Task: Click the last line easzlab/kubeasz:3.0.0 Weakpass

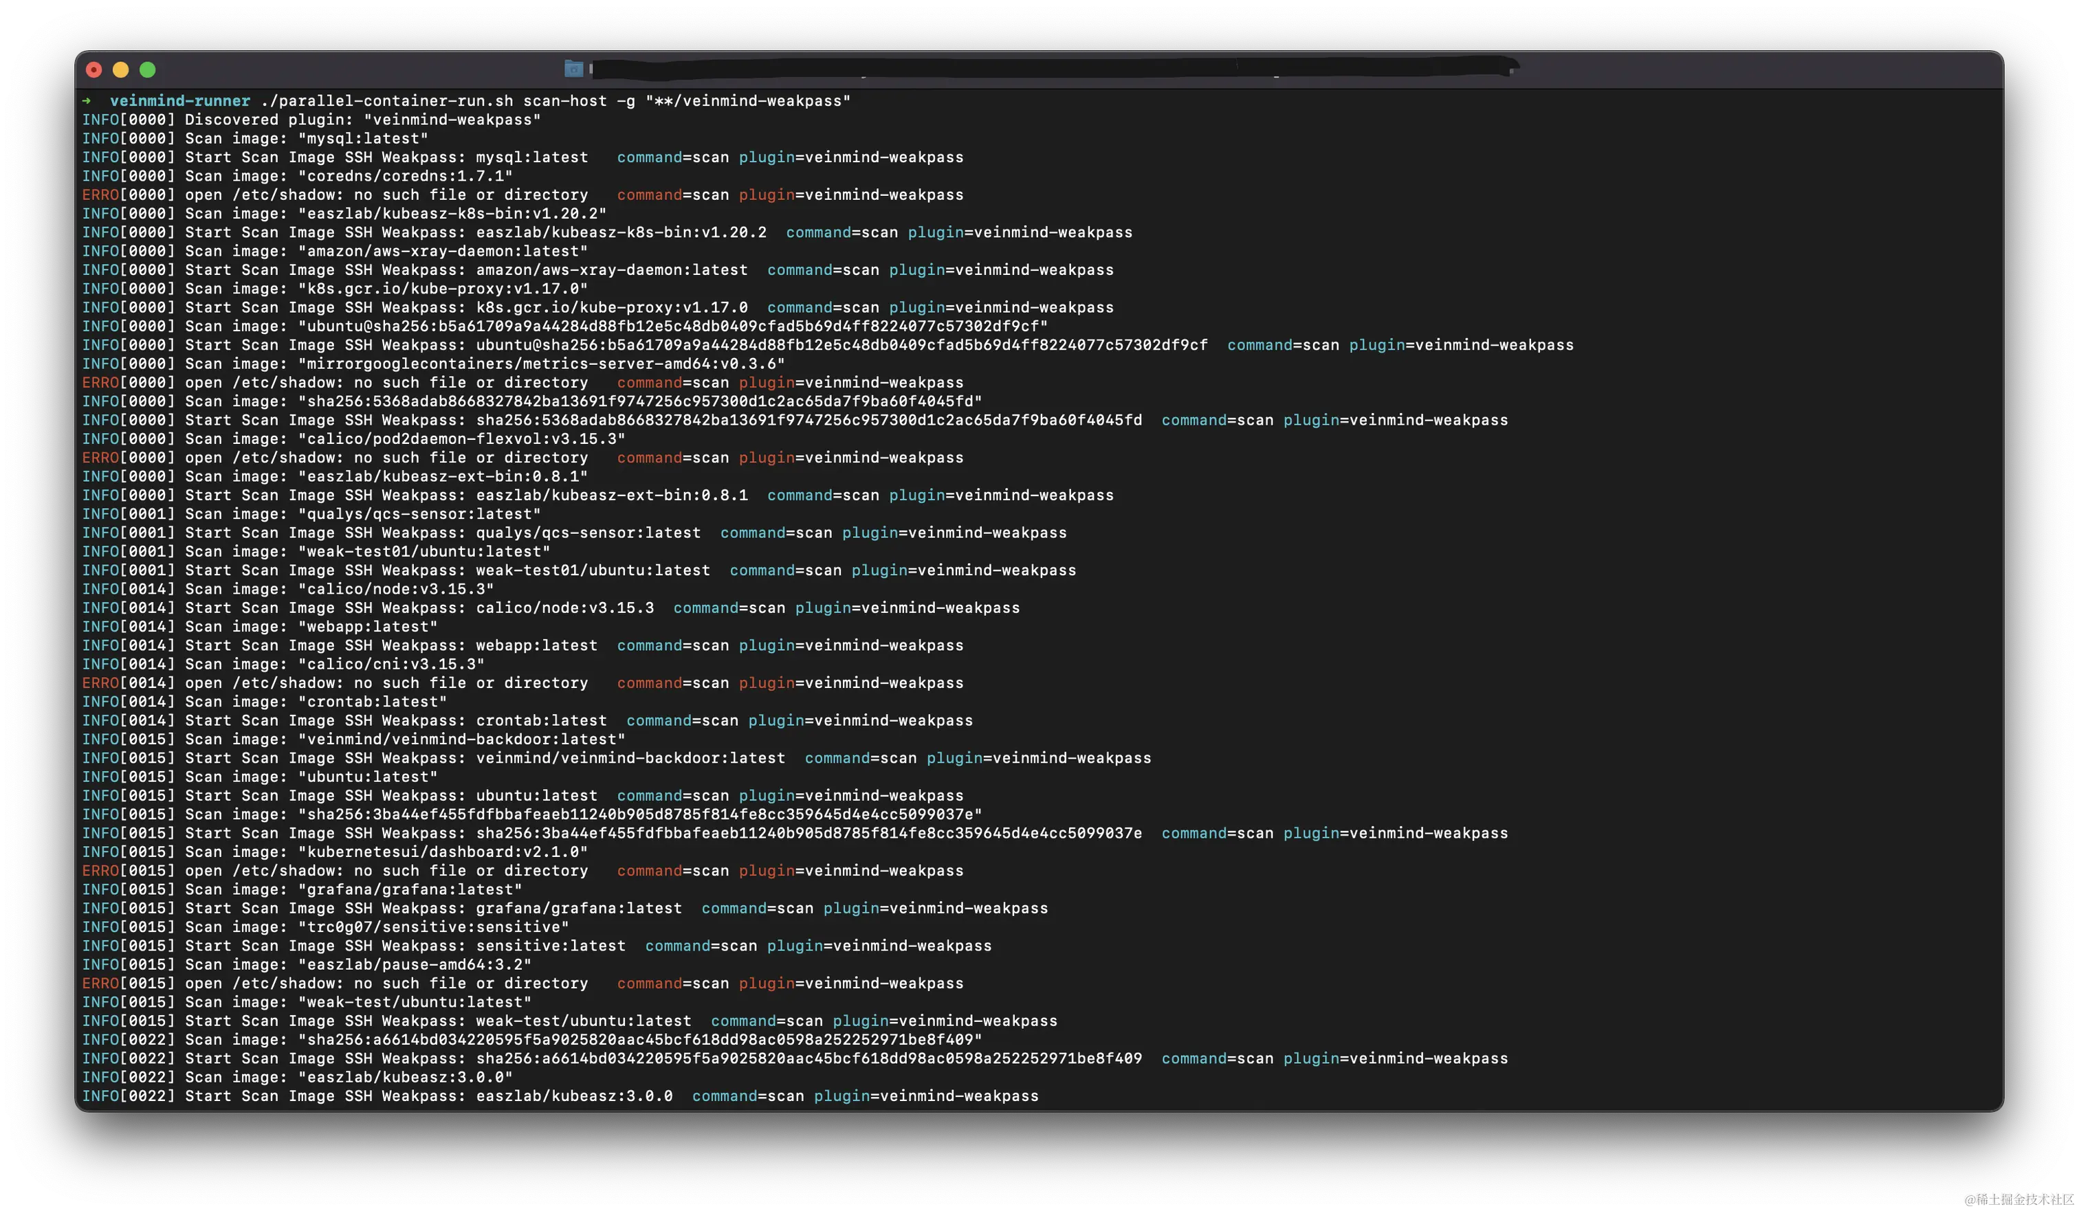Action: 560,1096
